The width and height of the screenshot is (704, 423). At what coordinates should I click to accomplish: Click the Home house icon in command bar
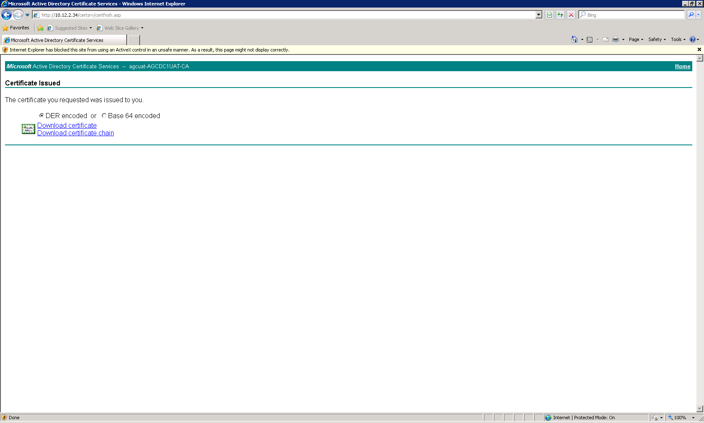(x=575, y=39)
